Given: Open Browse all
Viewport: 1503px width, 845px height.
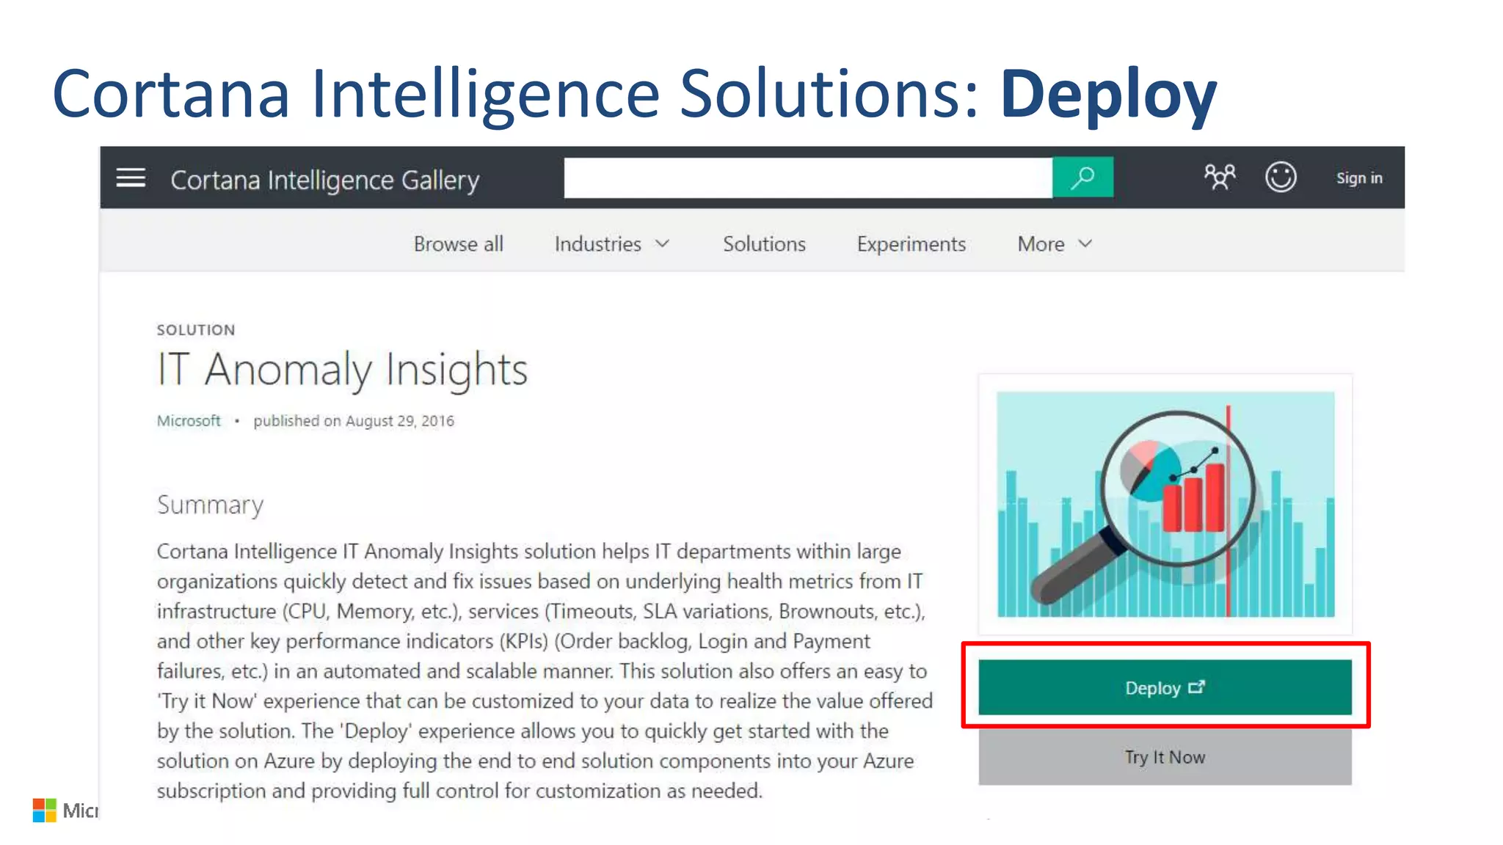Looking at the screenshot, I should pyautogui.click(x=458, y=244).
